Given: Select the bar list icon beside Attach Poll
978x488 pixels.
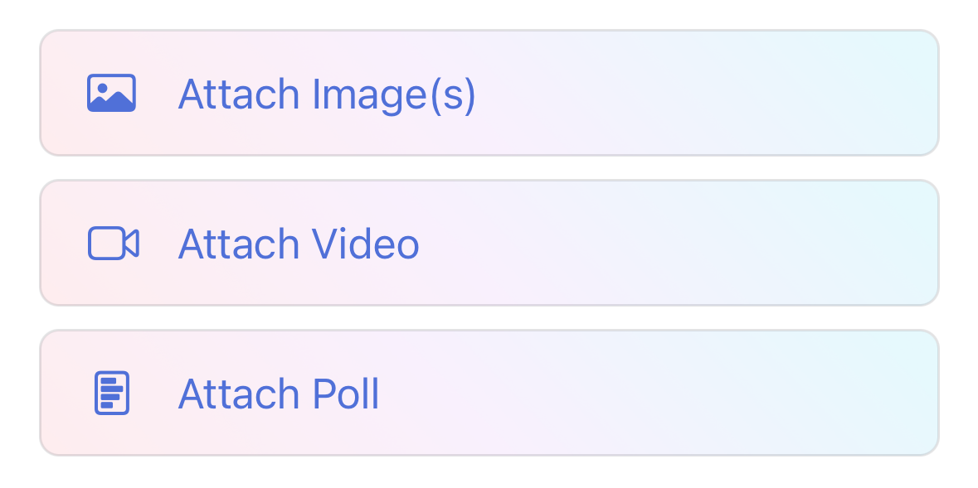Looking at the screenshot, I should (112, 393).
